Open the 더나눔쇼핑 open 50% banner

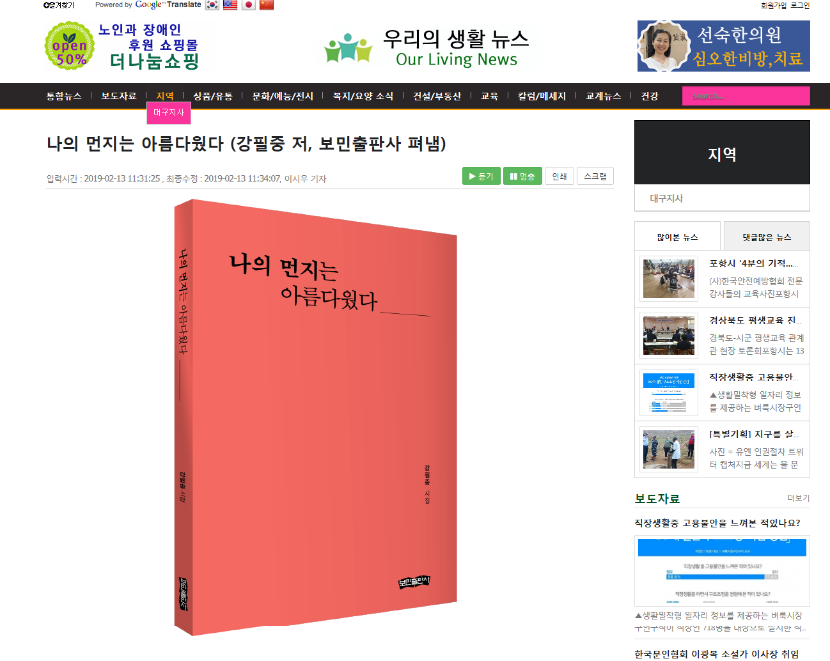point(121,46)
